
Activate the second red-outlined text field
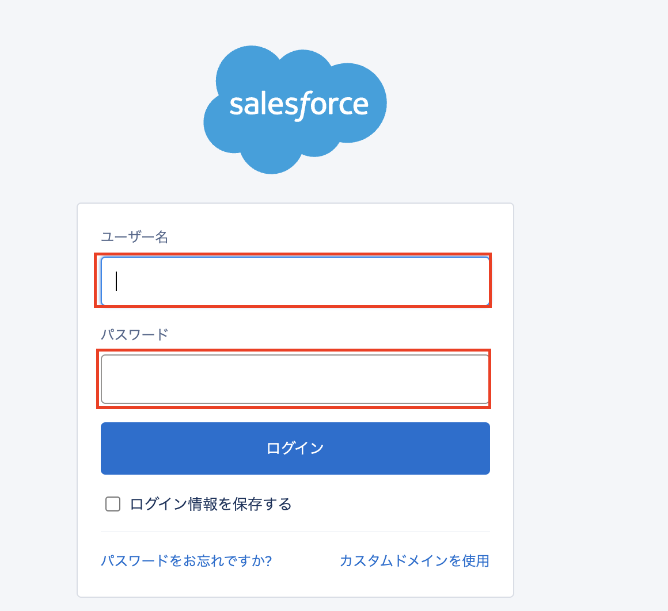(x=295, y=379)
